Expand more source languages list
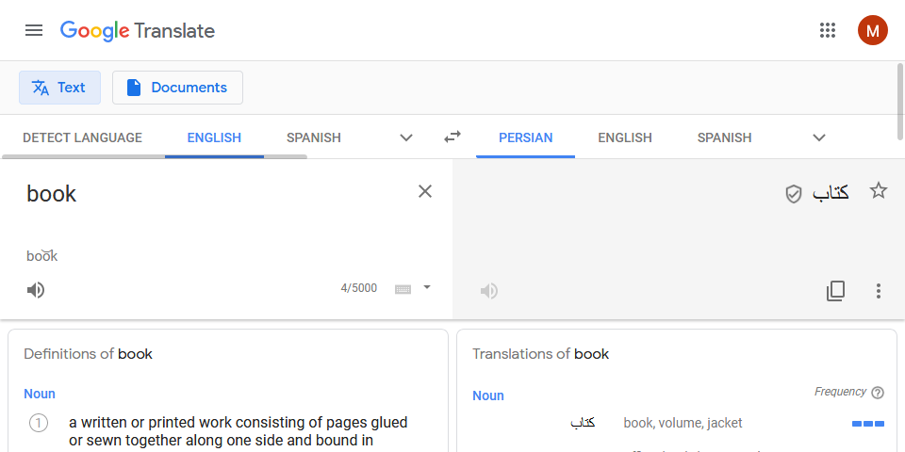905x452 pixels. [406, 137]
